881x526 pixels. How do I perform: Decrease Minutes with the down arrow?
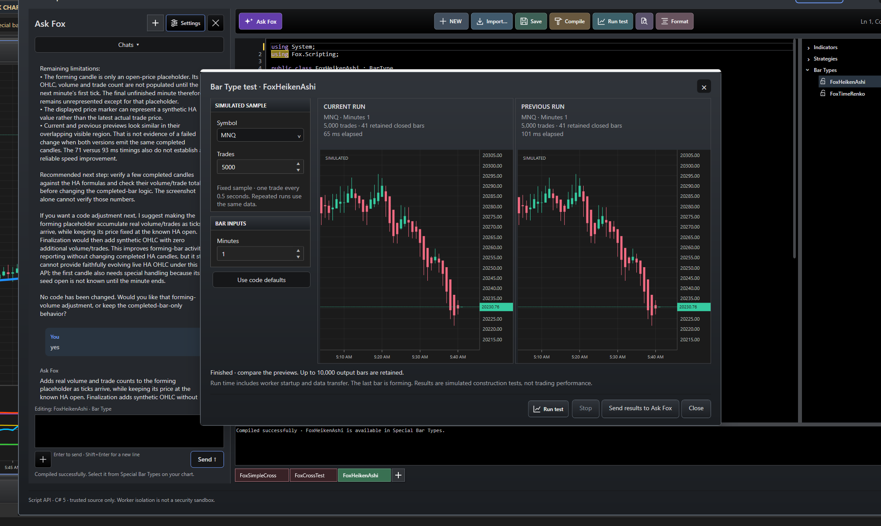click(298, 257)
